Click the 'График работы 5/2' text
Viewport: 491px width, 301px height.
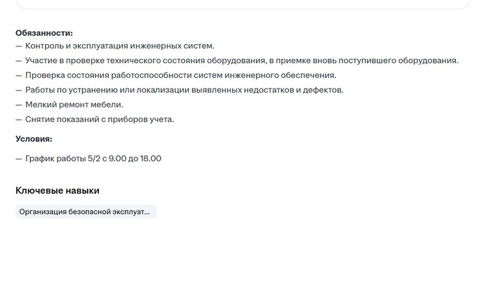tap(63, 159)
